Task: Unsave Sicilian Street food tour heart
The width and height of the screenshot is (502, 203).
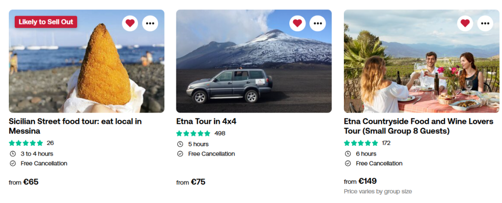Action: pyautogui.click(x=130, y=23)
